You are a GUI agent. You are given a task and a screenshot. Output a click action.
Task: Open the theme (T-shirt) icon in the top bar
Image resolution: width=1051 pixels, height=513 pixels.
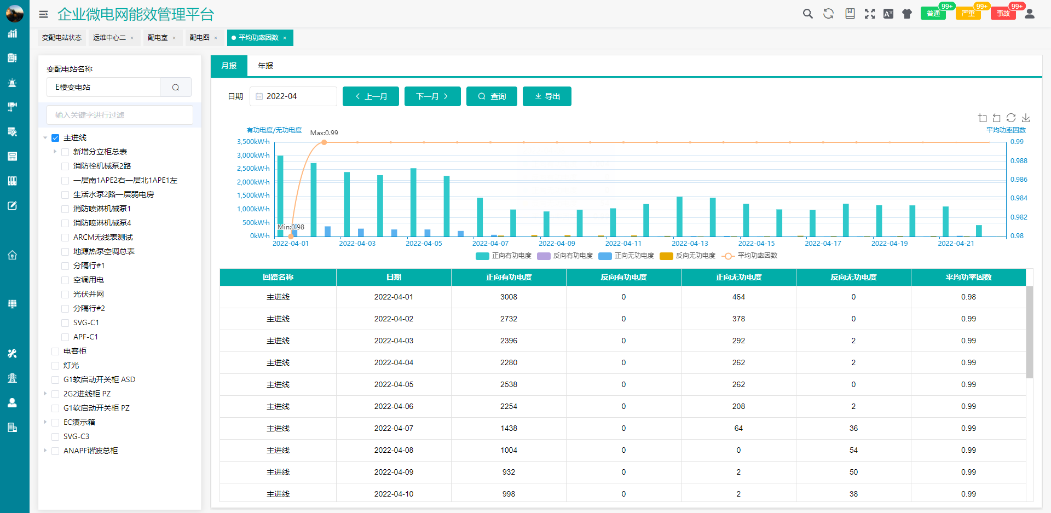point(907,14)
